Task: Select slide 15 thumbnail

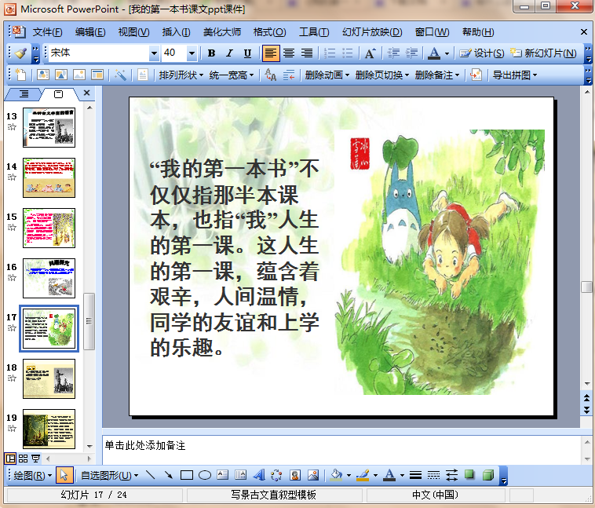Action: tap(49, 228)
